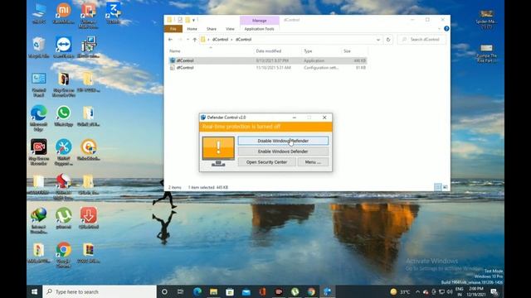Viewport: 531px width, 298px height.
Task: Select the WinRAR archive desktop icon
Action: point(89,252)
